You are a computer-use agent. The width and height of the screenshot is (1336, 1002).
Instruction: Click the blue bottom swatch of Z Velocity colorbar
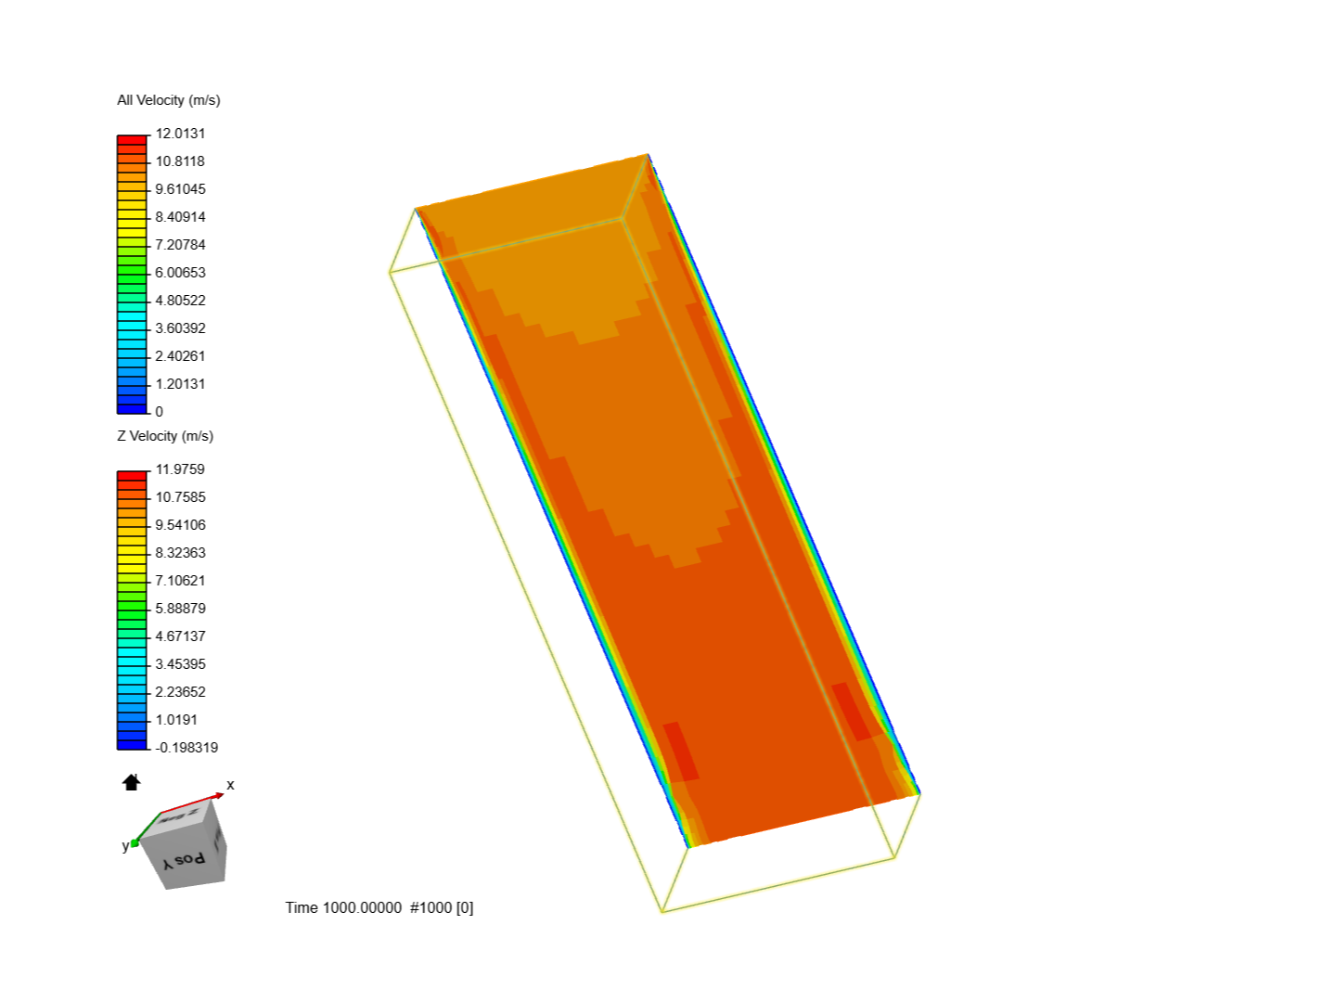[x=132, y=744]
